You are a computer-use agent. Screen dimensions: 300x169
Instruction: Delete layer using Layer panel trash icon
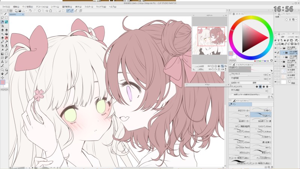[298, 44]
